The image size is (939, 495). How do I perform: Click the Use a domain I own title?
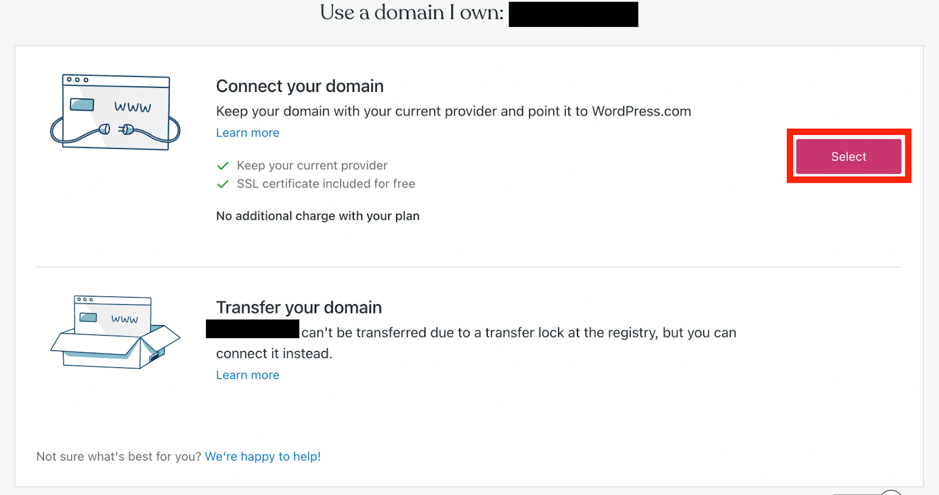(411, 13)
